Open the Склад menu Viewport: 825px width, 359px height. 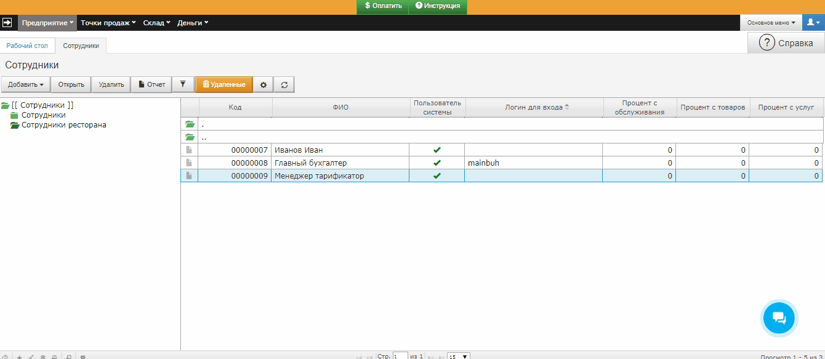(156, 23)
